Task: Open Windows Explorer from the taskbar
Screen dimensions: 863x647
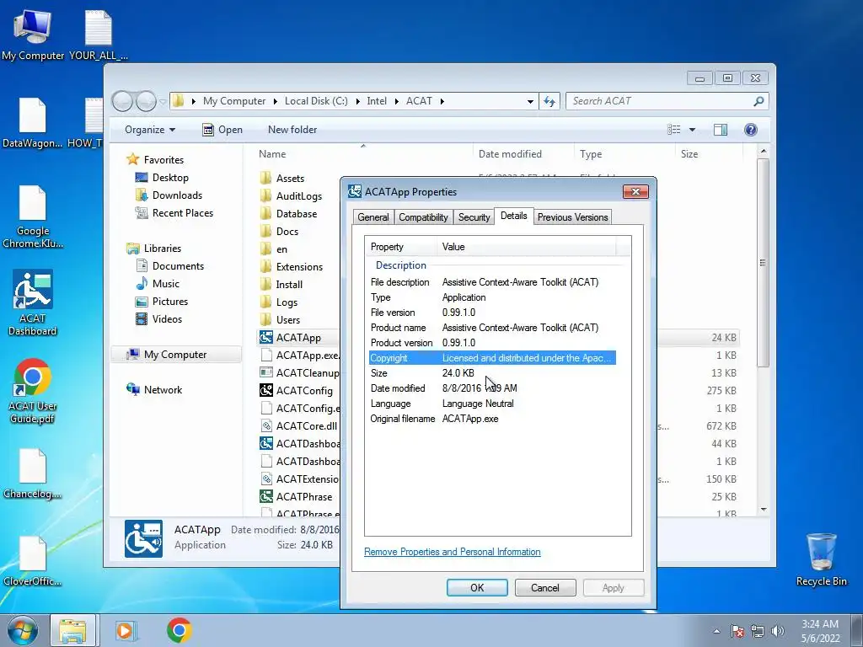Action: pyautogui.click(x=72, y=630)
